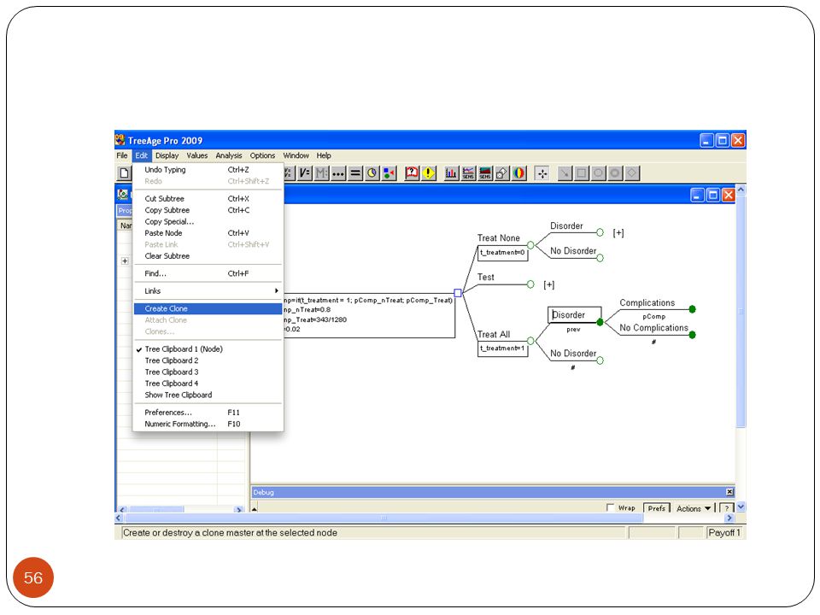Screen dimensions: 820x615
Task: Click the four-arrow crosshair toolbar icon
Action: point(542,173)
